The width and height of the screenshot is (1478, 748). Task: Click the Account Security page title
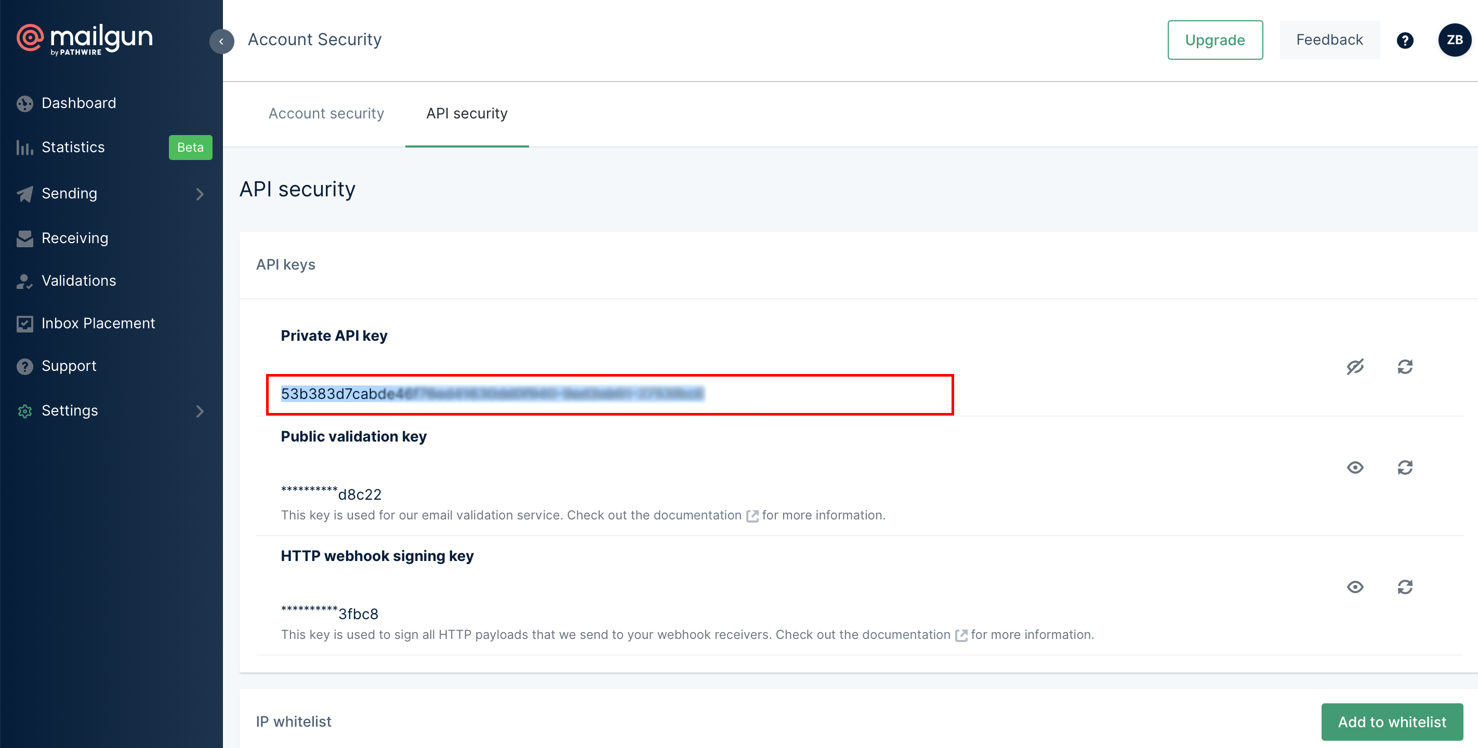(x=314, y=39)
